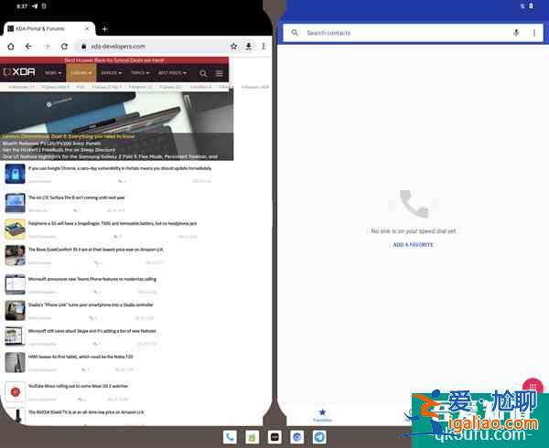Click the Chrome download icon

point(248,46)
